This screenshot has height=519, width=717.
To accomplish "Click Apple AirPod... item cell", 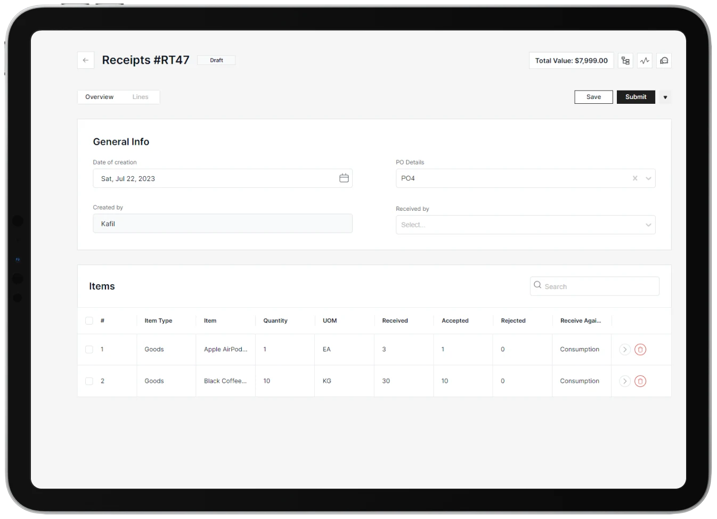I will (226, 350).
